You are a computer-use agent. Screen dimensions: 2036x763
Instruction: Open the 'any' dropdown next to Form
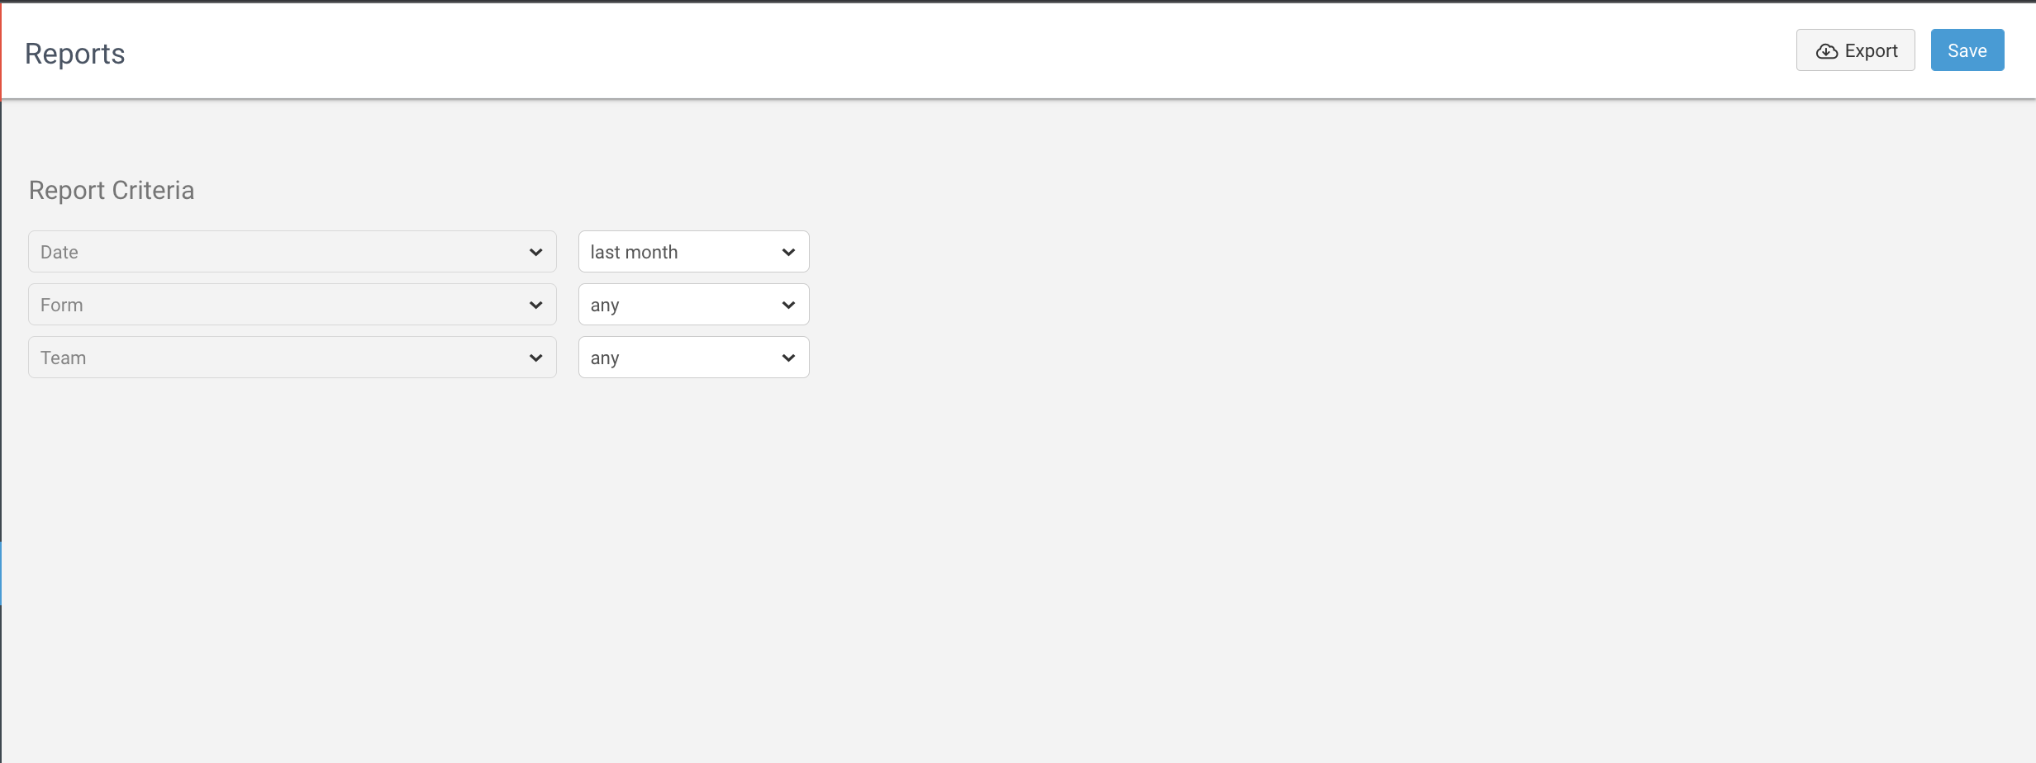click(693, 304)
